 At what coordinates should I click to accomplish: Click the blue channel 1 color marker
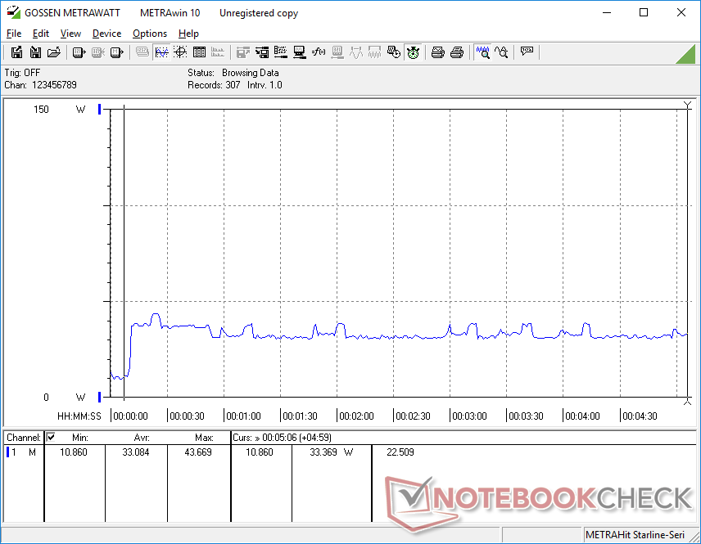click(7, 452)
